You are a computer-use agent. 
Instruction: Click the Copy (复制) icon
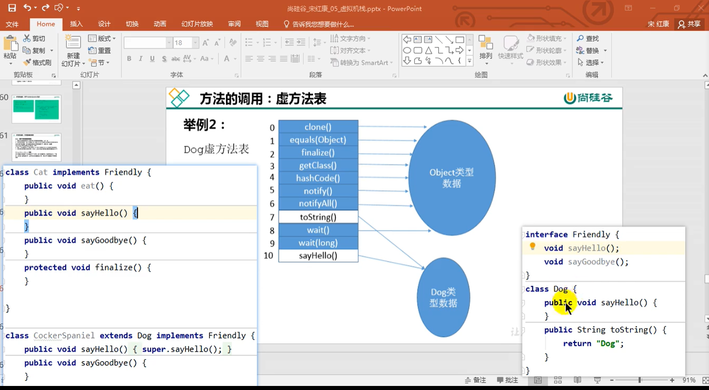(27, 51)
